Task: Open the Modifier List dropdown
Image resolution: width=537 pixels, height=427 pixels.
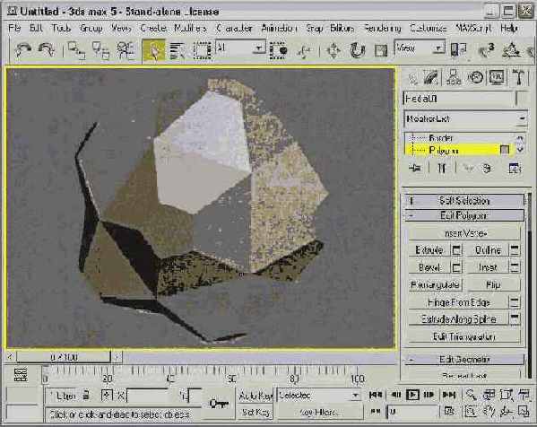Action: [465, 119]
